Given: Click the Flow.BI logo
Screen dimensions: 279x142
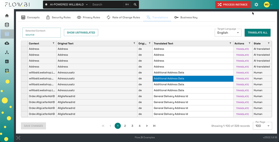Looking at the screenshot, I should click(x=17, y=5).
